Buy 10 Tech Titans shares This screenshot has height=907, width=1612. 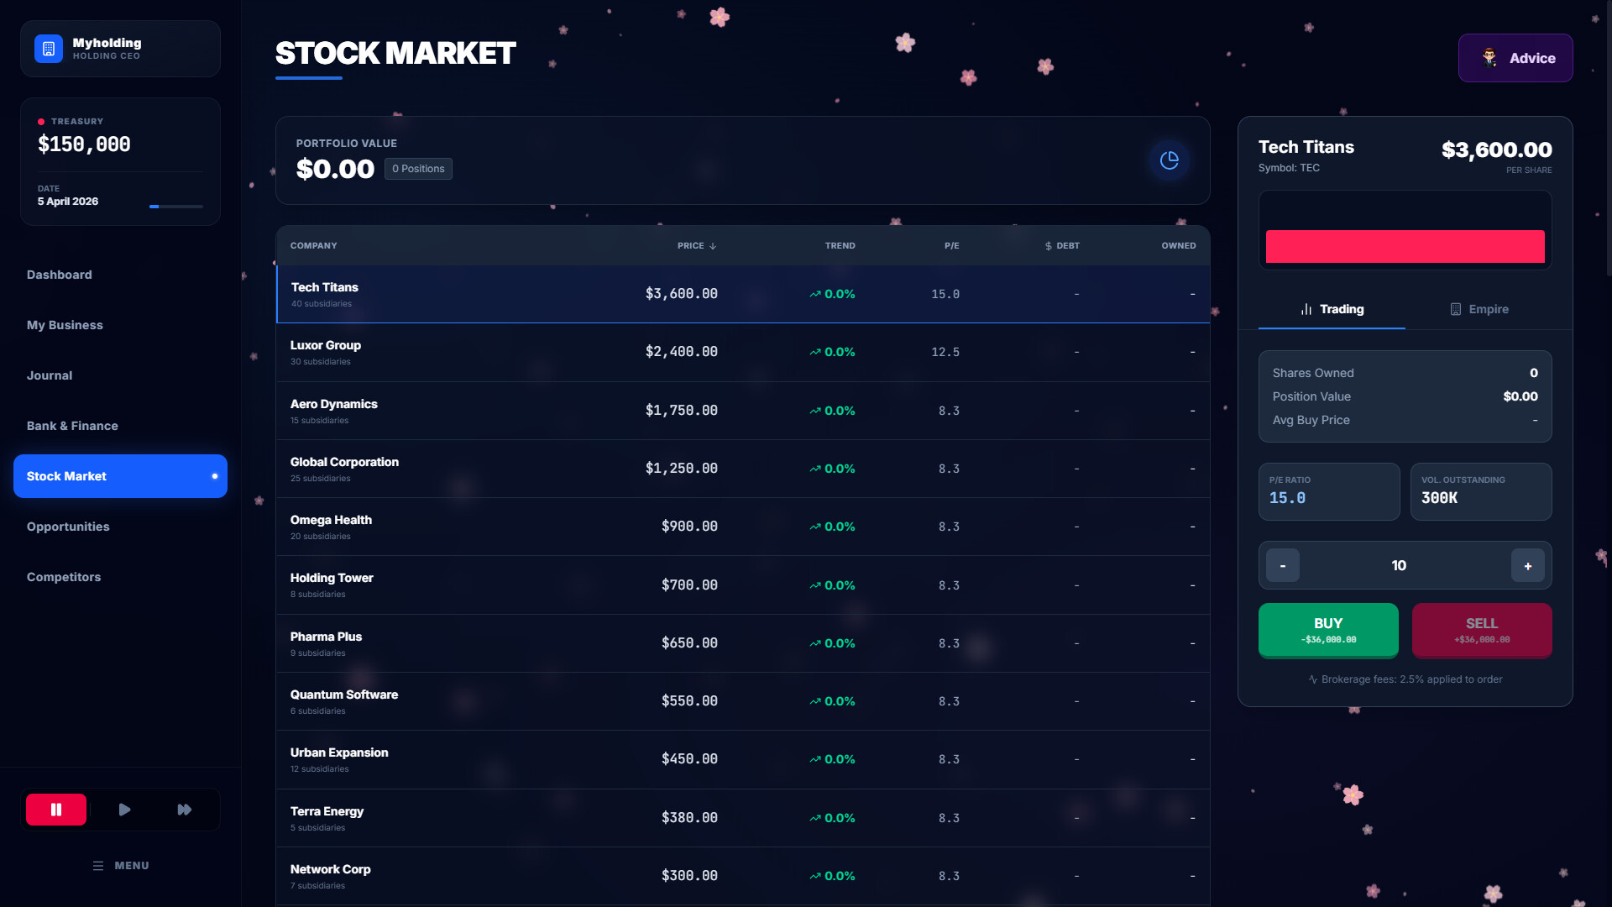pyautogui.click(x=1327, y=630)
